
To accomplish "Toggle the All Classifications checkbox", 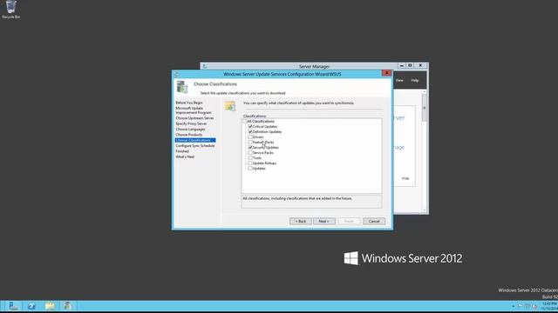I will tap(245, 122).
